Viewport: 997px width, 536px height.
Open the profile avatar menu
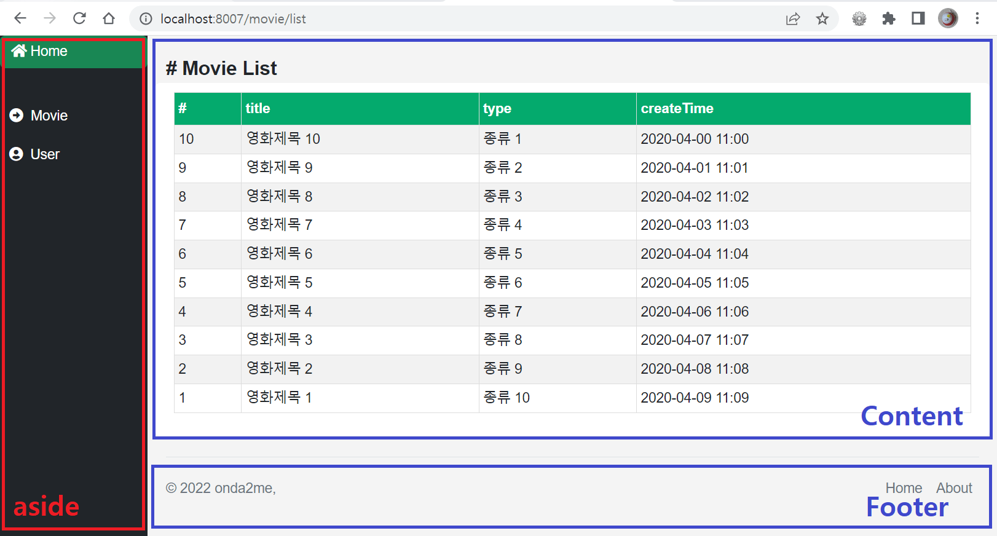(x=948, y=18)
